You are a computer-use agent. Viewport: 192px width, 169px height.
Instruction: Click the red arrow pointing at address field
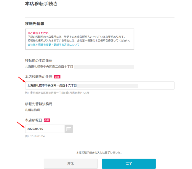coord(21,80)
